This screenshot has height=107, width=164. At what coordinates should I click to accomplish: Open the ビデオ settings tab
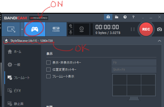(x=23, y=91)
